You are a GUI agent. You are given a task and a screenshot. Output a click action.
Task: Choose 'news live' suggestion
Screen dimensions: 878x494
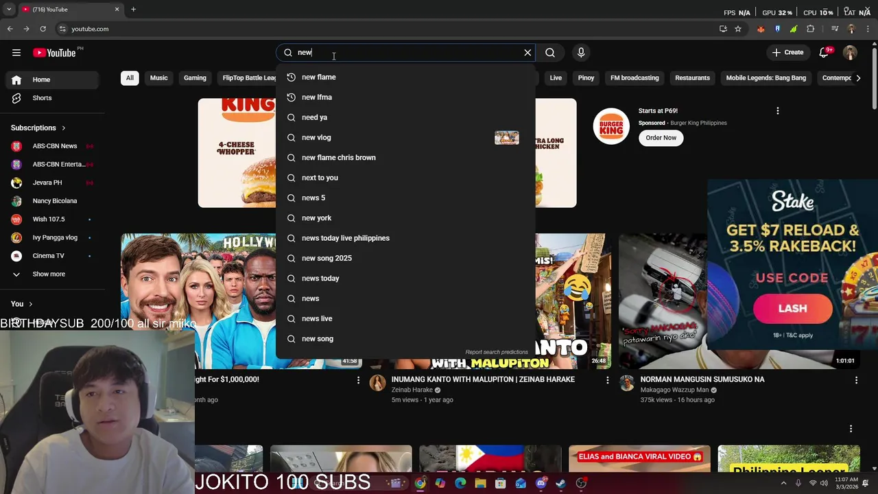coord(405,318)
